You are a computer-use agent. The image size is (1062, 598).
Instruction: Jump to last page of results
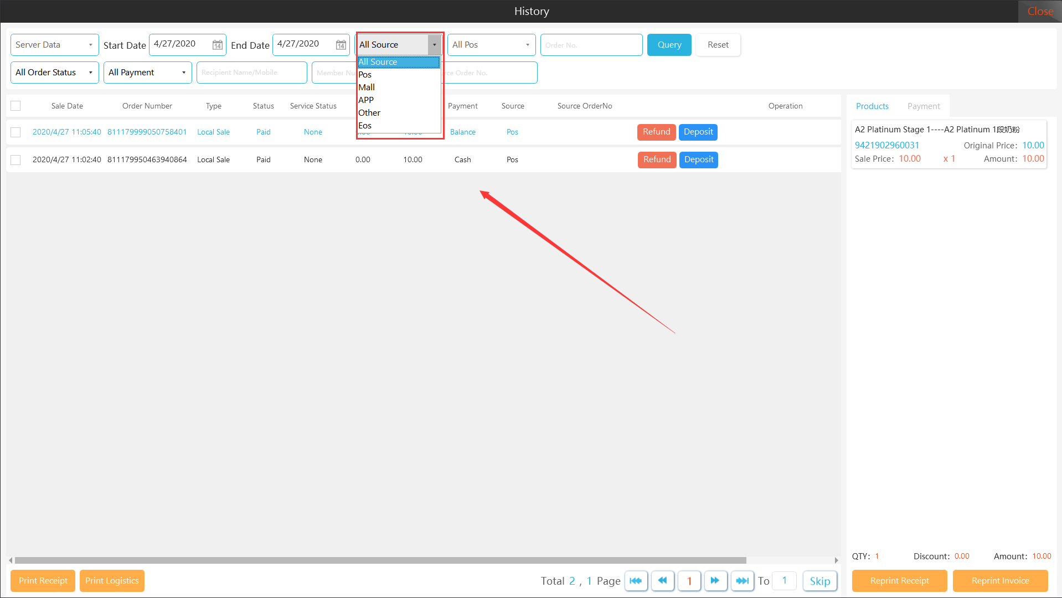point(742,581)
